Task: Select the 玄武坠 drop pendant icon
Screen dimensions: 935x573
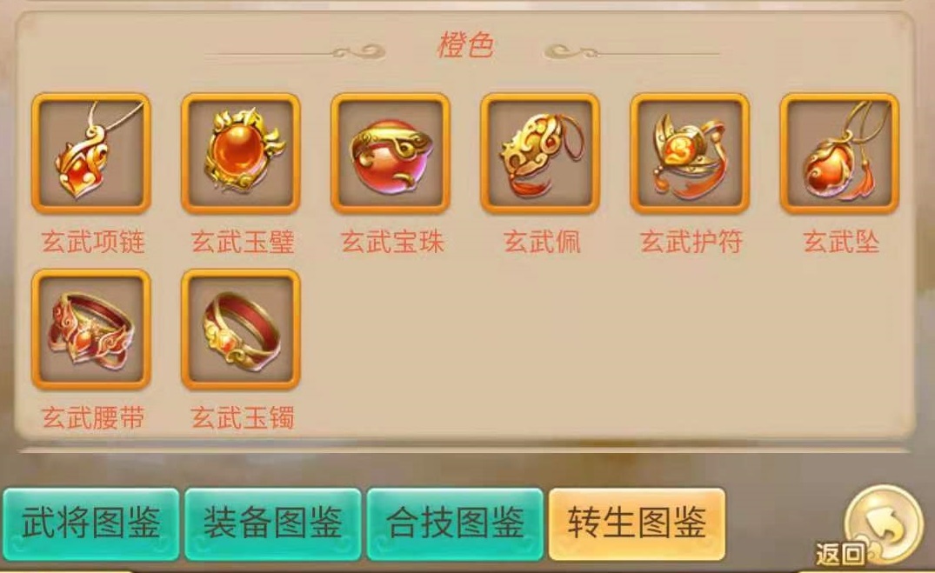Action: coord(839,153)
